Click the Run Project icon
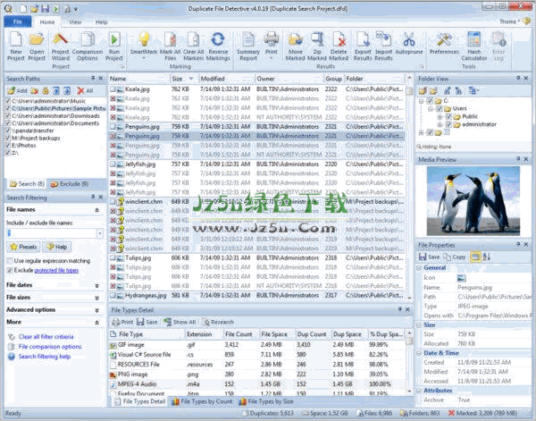Viewport: 536px width, 421px height. (114, 46)
